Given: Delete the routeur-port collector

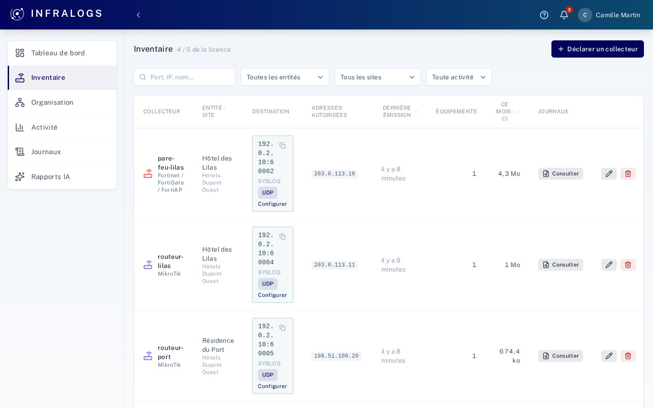Looking at the screenshot, I should [x=628, y=356].
